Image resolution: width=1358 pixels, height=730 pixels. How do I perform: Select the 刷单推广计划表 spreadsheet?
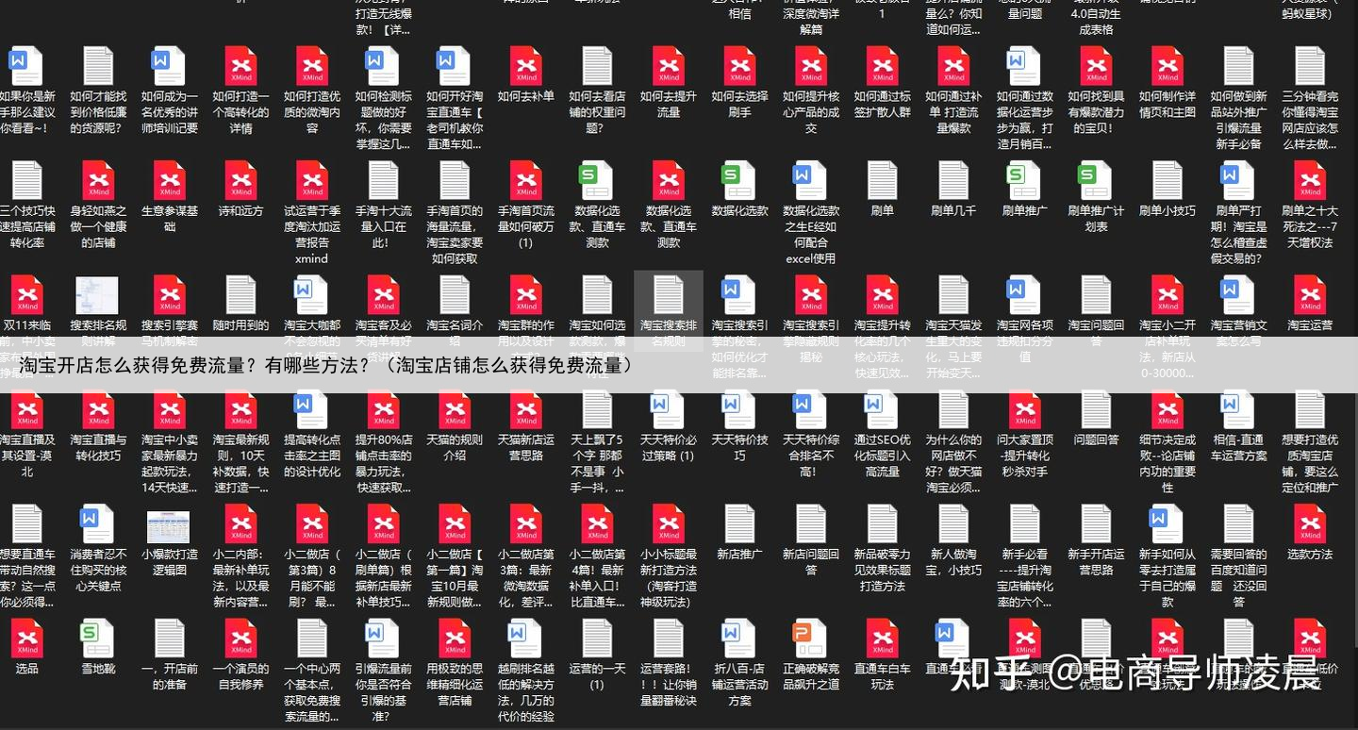coord(1096,181)
